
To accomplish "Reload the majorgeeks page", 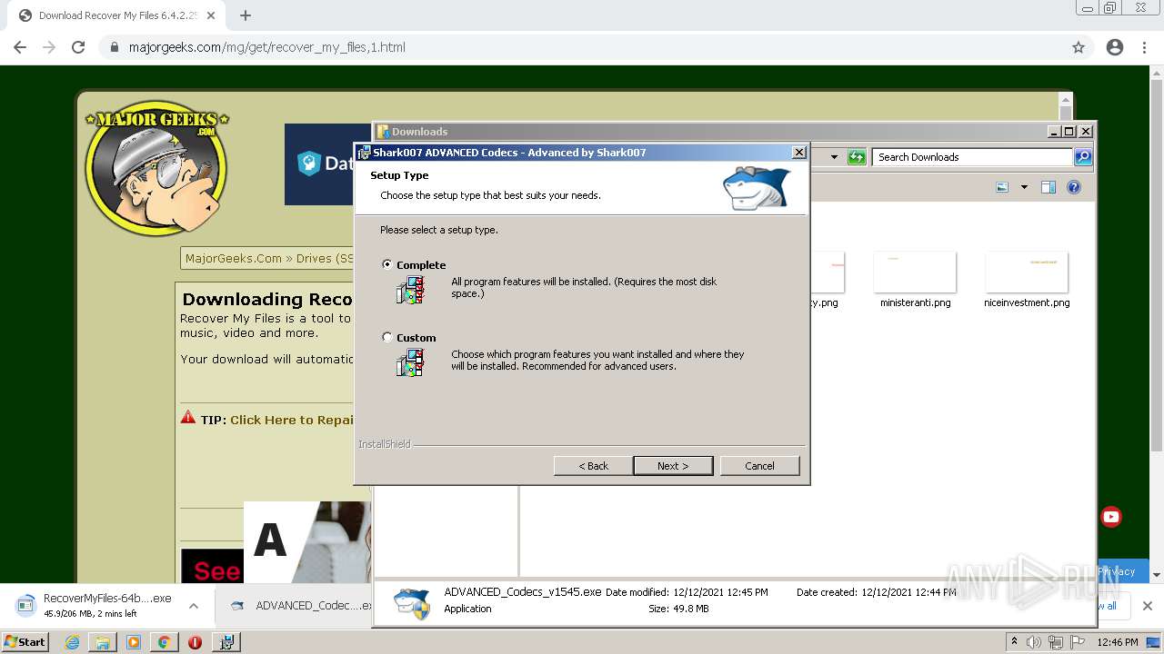I will (78, 47).
